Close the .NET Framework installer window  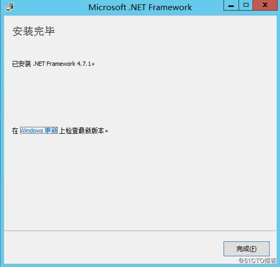[x=265, y=5]
